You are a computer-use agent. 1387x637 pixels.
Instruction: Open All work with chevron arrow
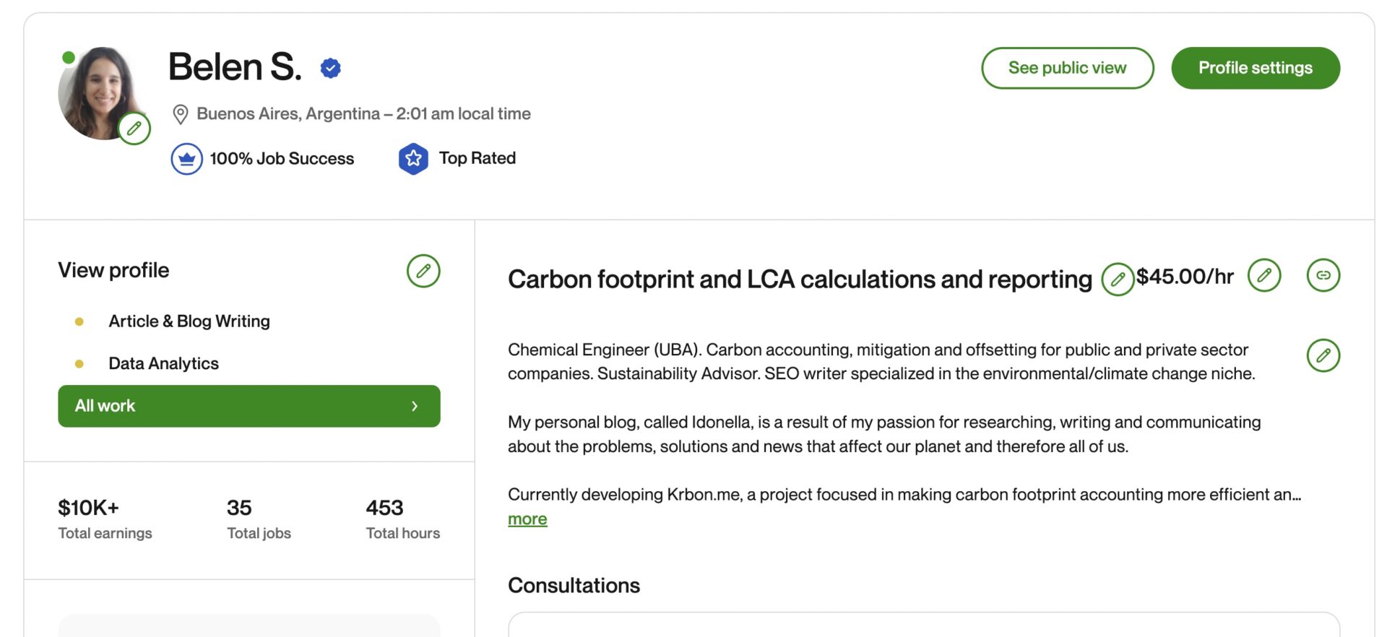coord(249,406)
